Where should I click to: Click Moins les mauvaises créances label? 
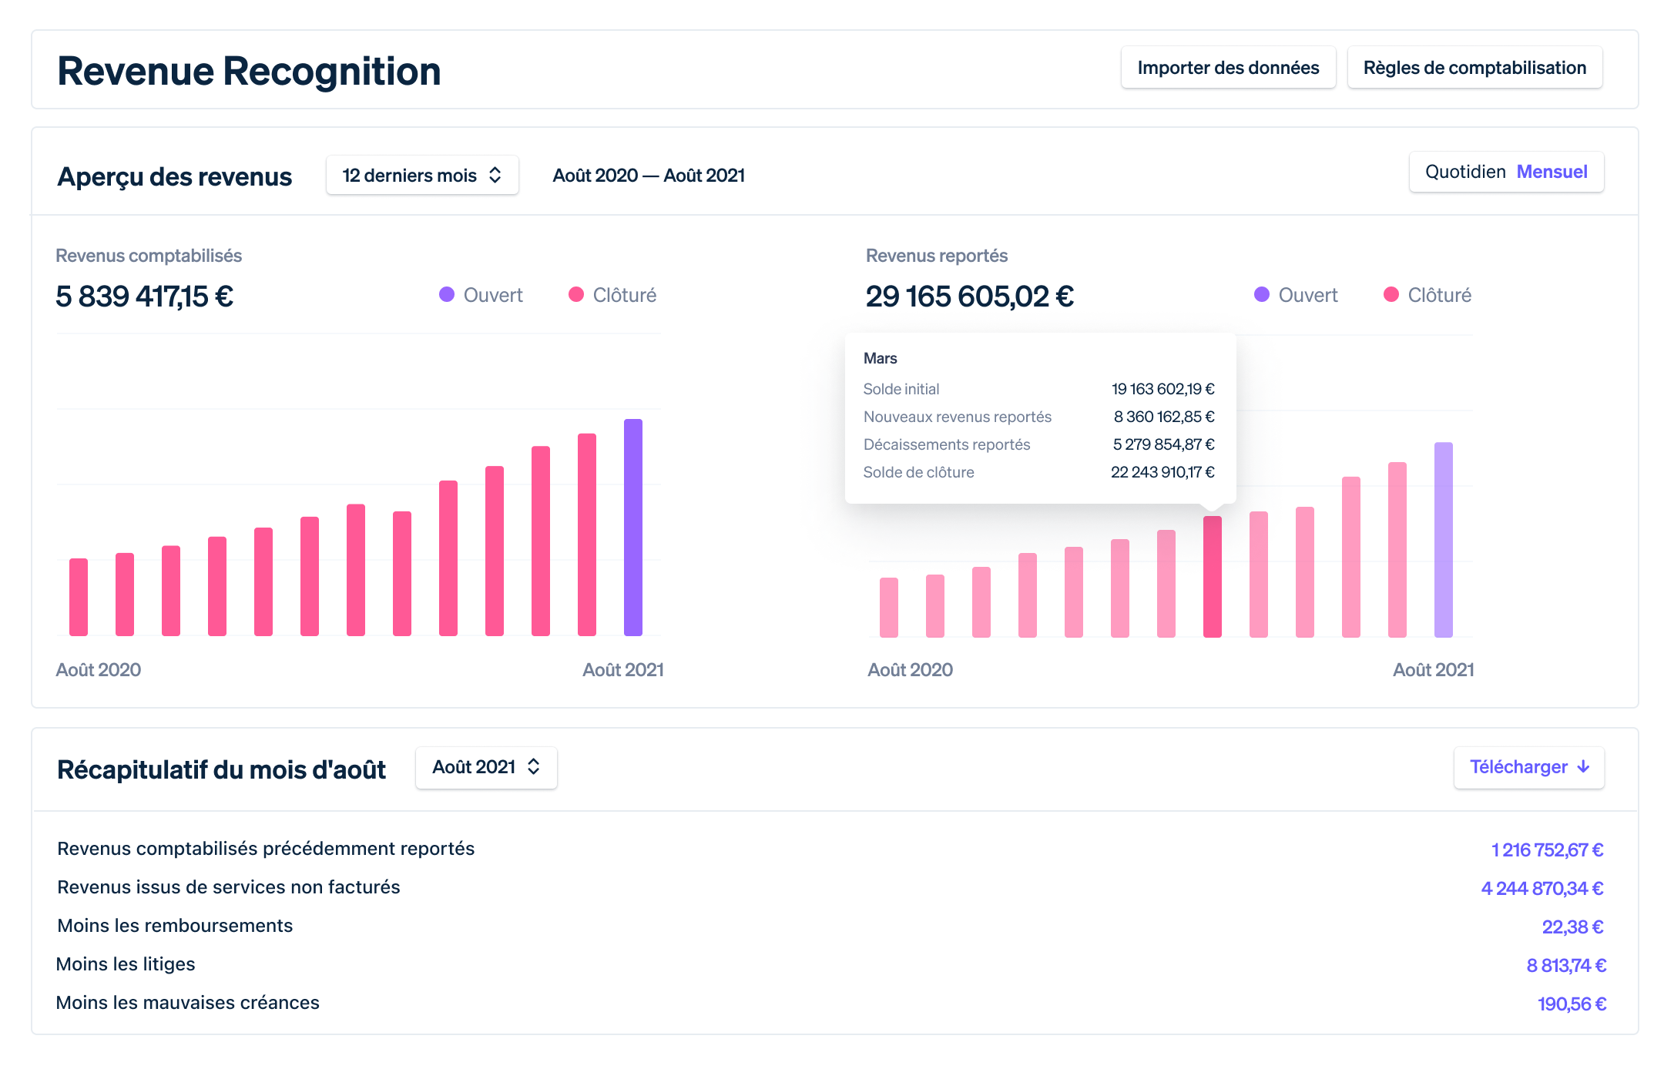[x=188, y=1003]
